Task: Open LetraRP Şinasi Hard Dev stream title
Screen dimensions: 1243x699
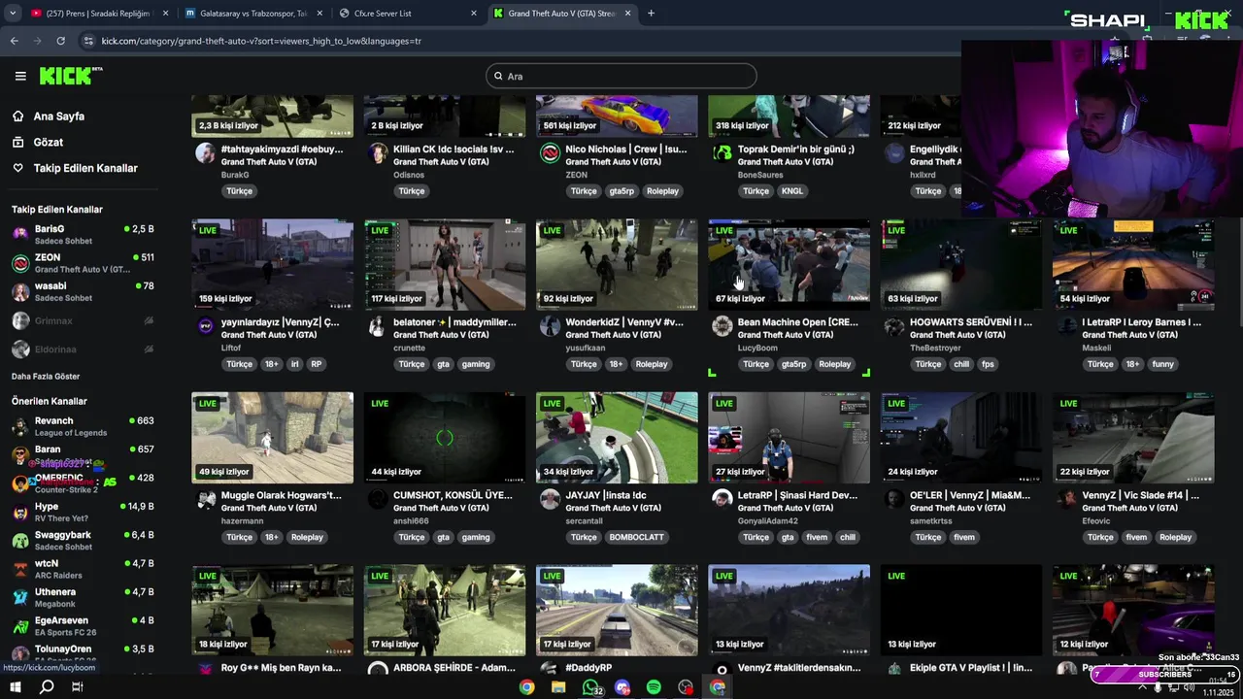Action: tap(797, 495)
